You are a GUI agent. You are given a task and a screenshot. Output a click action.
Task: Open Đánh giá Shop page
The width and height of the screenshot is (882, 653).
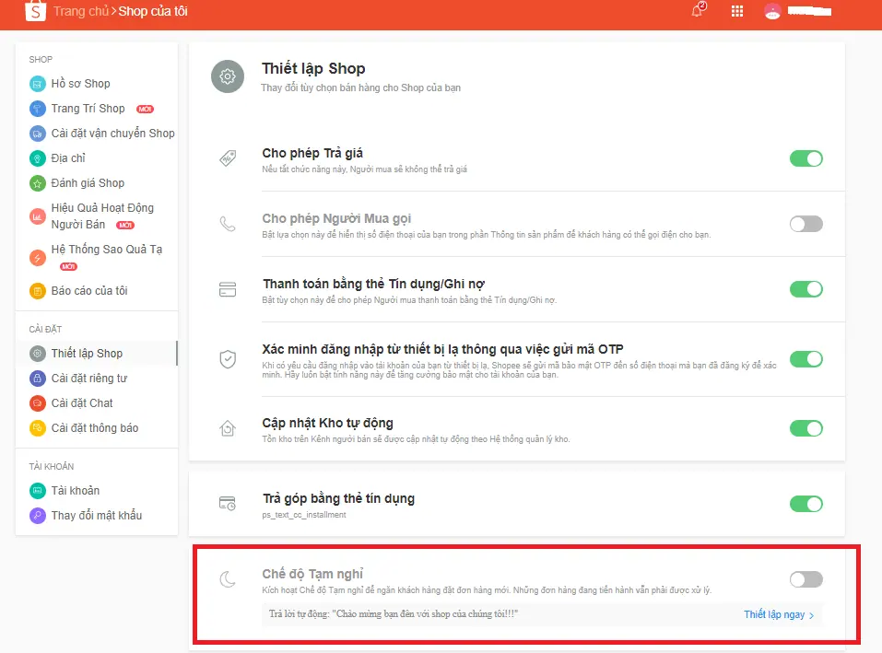click(88, 183)
